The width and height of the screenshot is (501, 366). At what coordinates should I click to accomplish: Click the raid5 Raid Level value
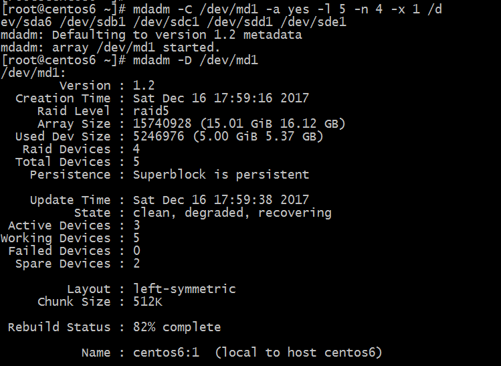pyautogui.click(x=151, y=111)
